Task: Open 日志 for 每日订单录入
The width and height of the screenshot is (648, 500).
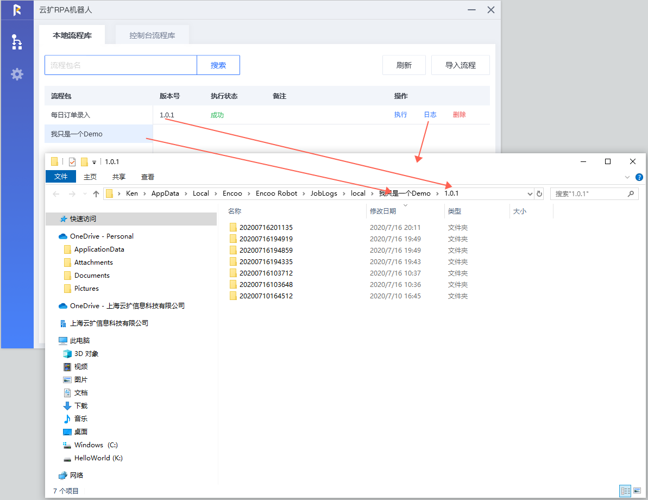Action: tap(430, 115)
